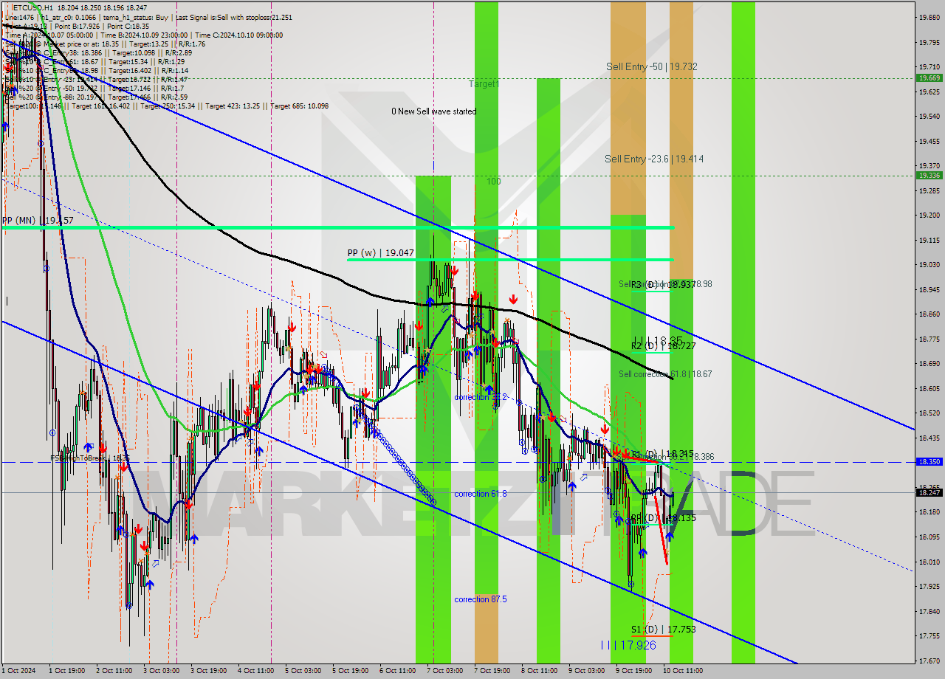Click the 19.880 price axis value
This screenshot has width=945, height=679.
(x=929, y=18)
